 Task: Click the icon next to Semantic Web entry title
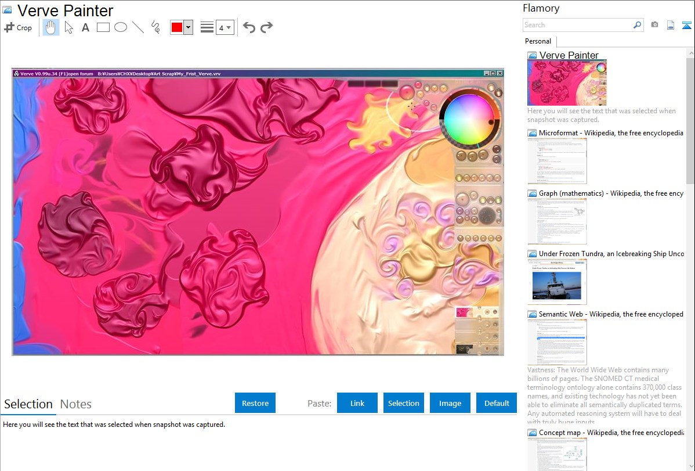click(x=532, y=314)
